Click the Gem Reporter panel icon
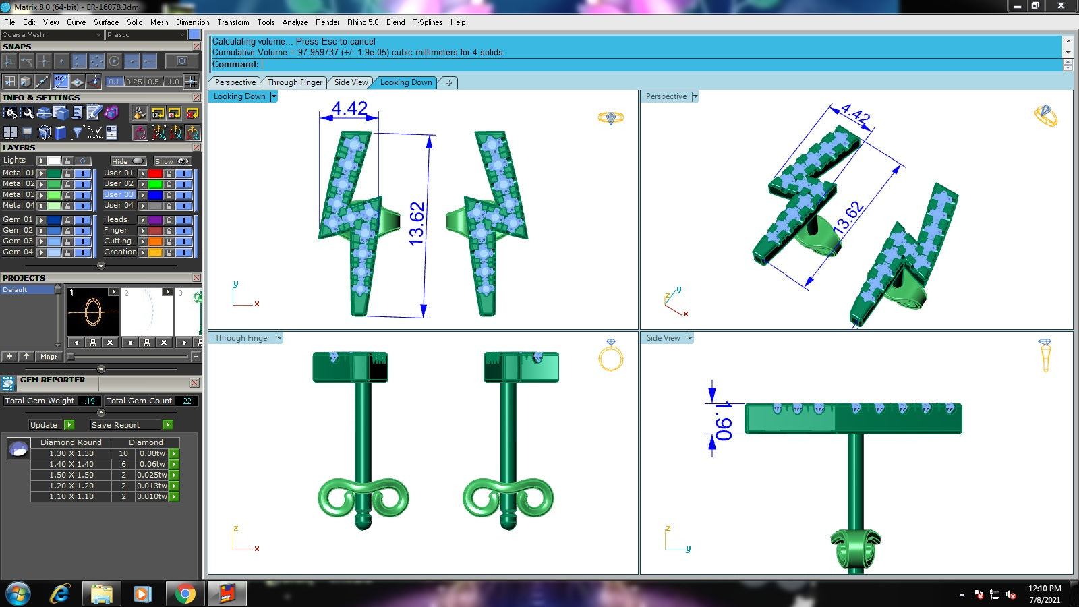Image resolution: width=1079 pixels, height=607 pixels. tap(8, 383)
